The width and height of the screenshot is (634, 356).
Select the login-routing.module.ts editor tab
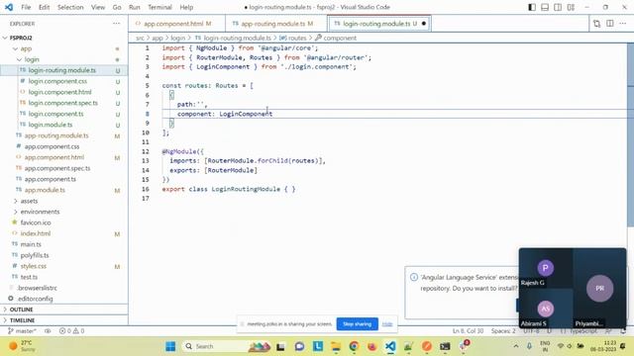379,24
